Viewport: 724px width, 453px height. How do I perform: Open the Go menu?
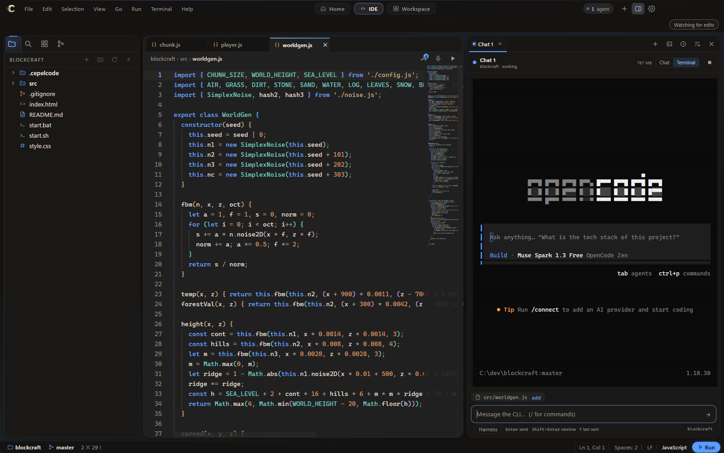click(x=119, y=9)
